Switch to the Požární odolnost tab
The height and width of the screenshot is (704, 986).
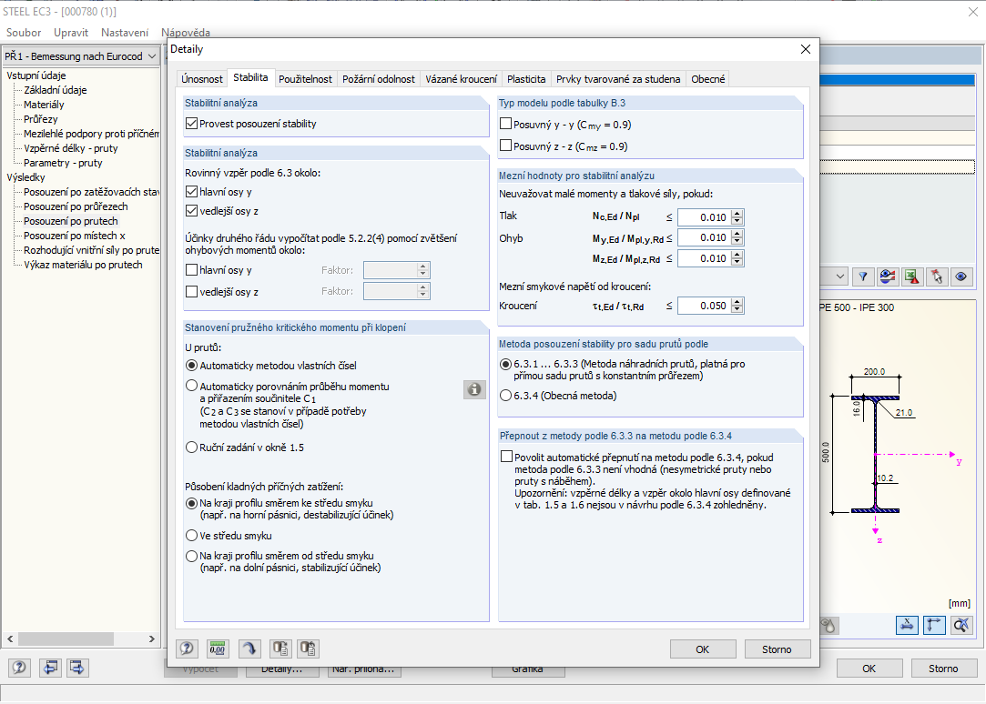tap(379, 79)
